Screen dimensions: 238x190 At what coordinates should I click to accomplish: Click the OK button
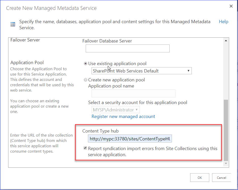click(200, 178)
